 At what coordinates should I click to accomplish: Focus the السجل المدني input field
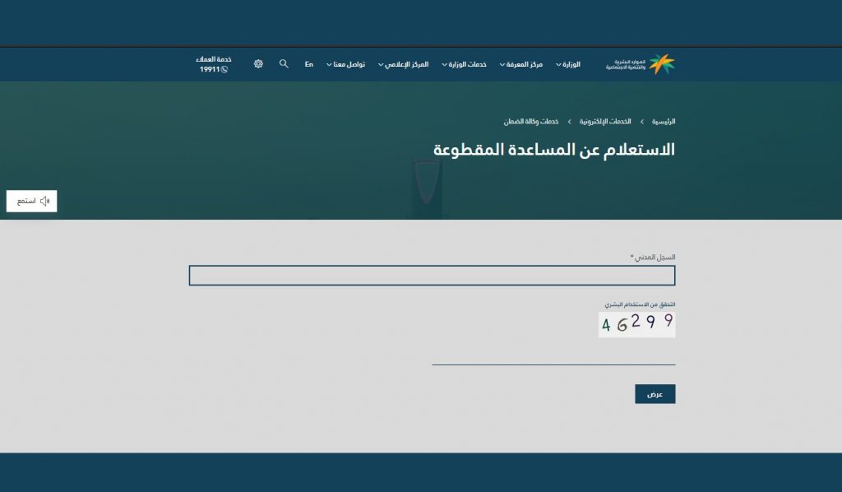[432, 276]
